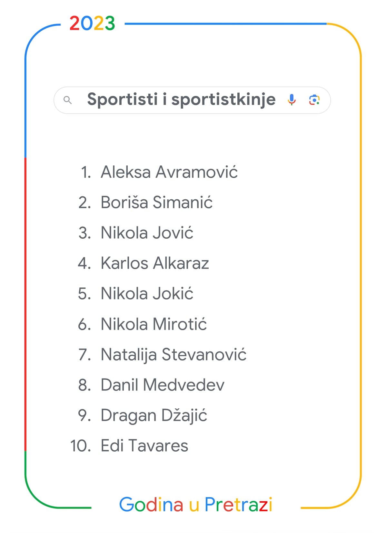
Task: Click the number 5 rank marker
Action: (x=84, y=294)
